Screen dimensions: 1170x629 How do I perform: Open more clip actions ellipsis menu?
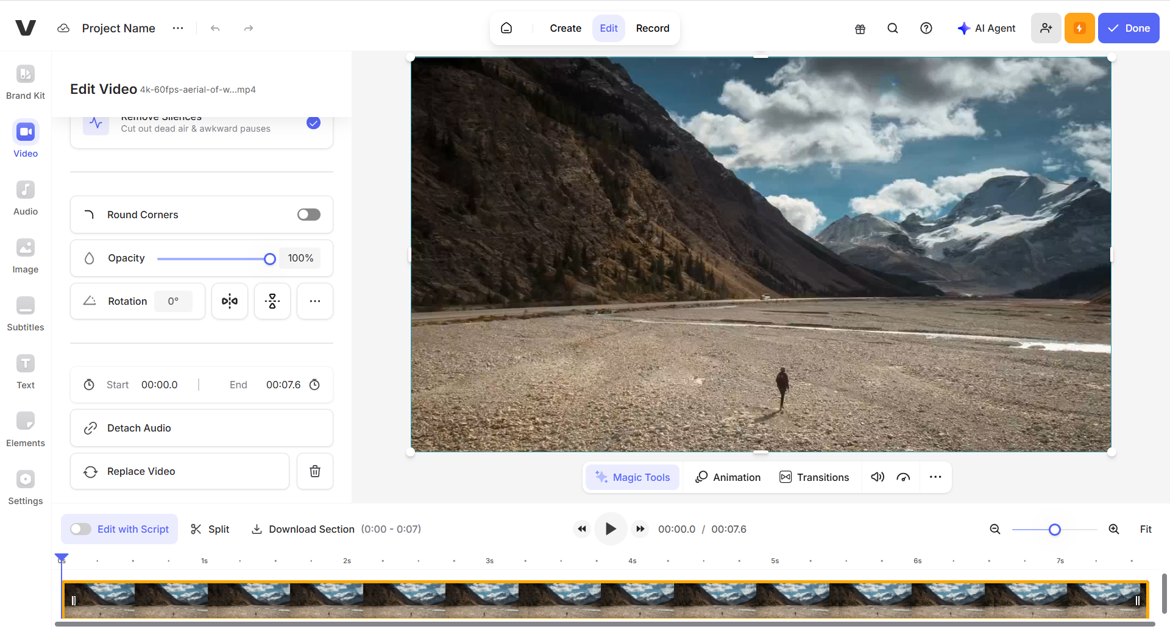[x=935, y=477]
